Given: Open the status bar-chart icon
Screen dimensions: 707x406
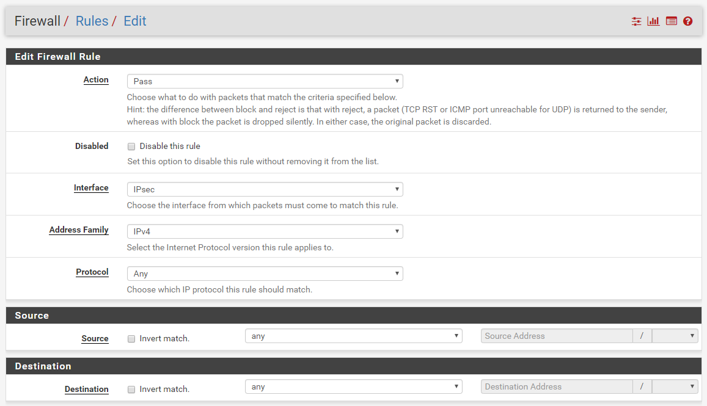Looking at the screenshot, I should click(653, 21).
